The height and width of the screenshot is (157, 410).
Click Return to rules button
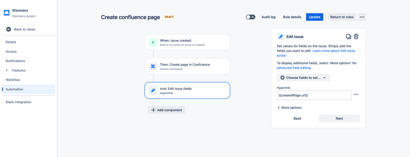pyautogui.click(x=342, y=17)
